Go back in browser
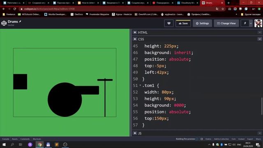 coord(4,9)
